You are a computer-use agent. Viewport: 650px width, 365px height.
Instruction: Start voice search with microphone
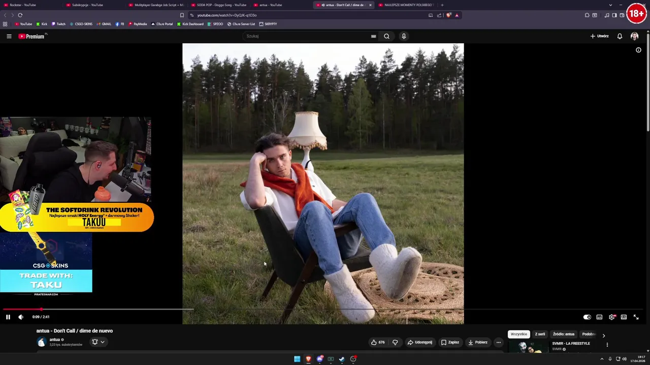(x=404, y=36)
